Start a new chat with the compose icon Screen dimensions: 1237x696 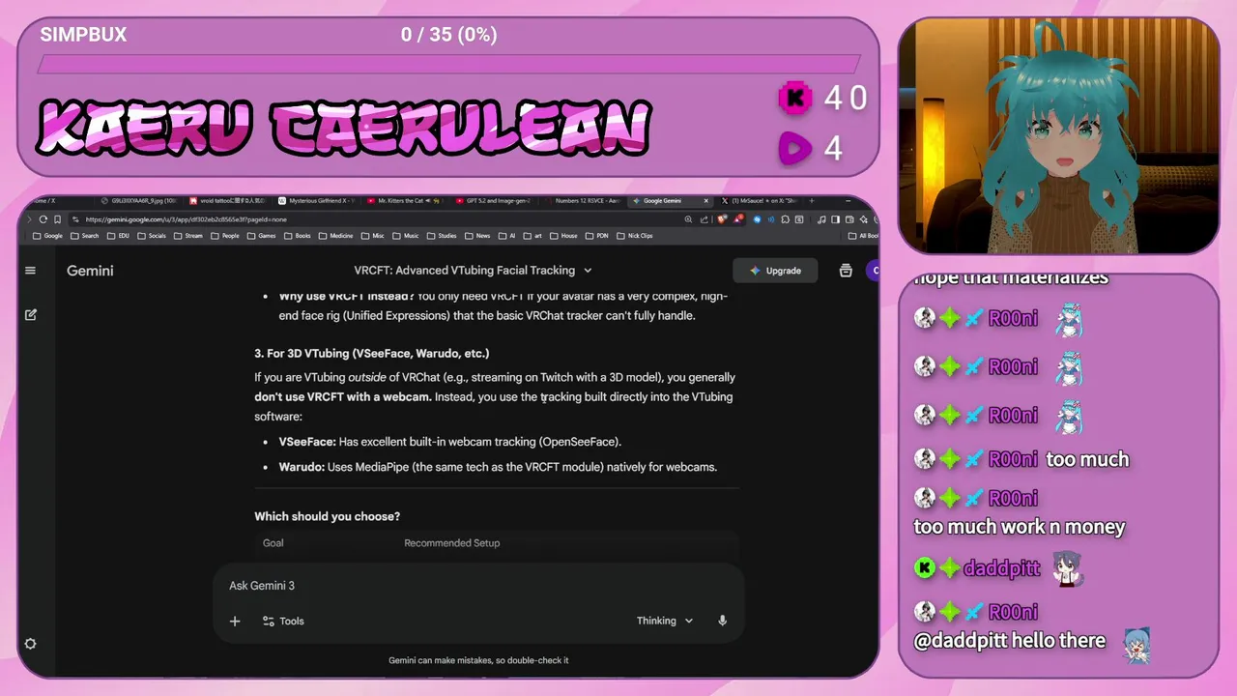31,314
